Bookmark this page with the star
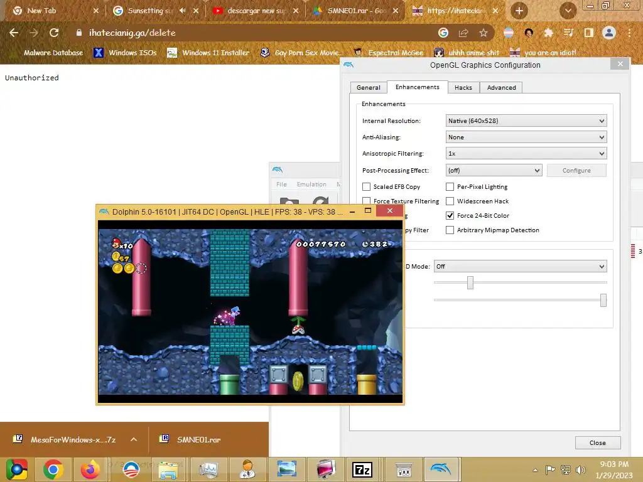This screenshot has height=482, width=643. 484,33
